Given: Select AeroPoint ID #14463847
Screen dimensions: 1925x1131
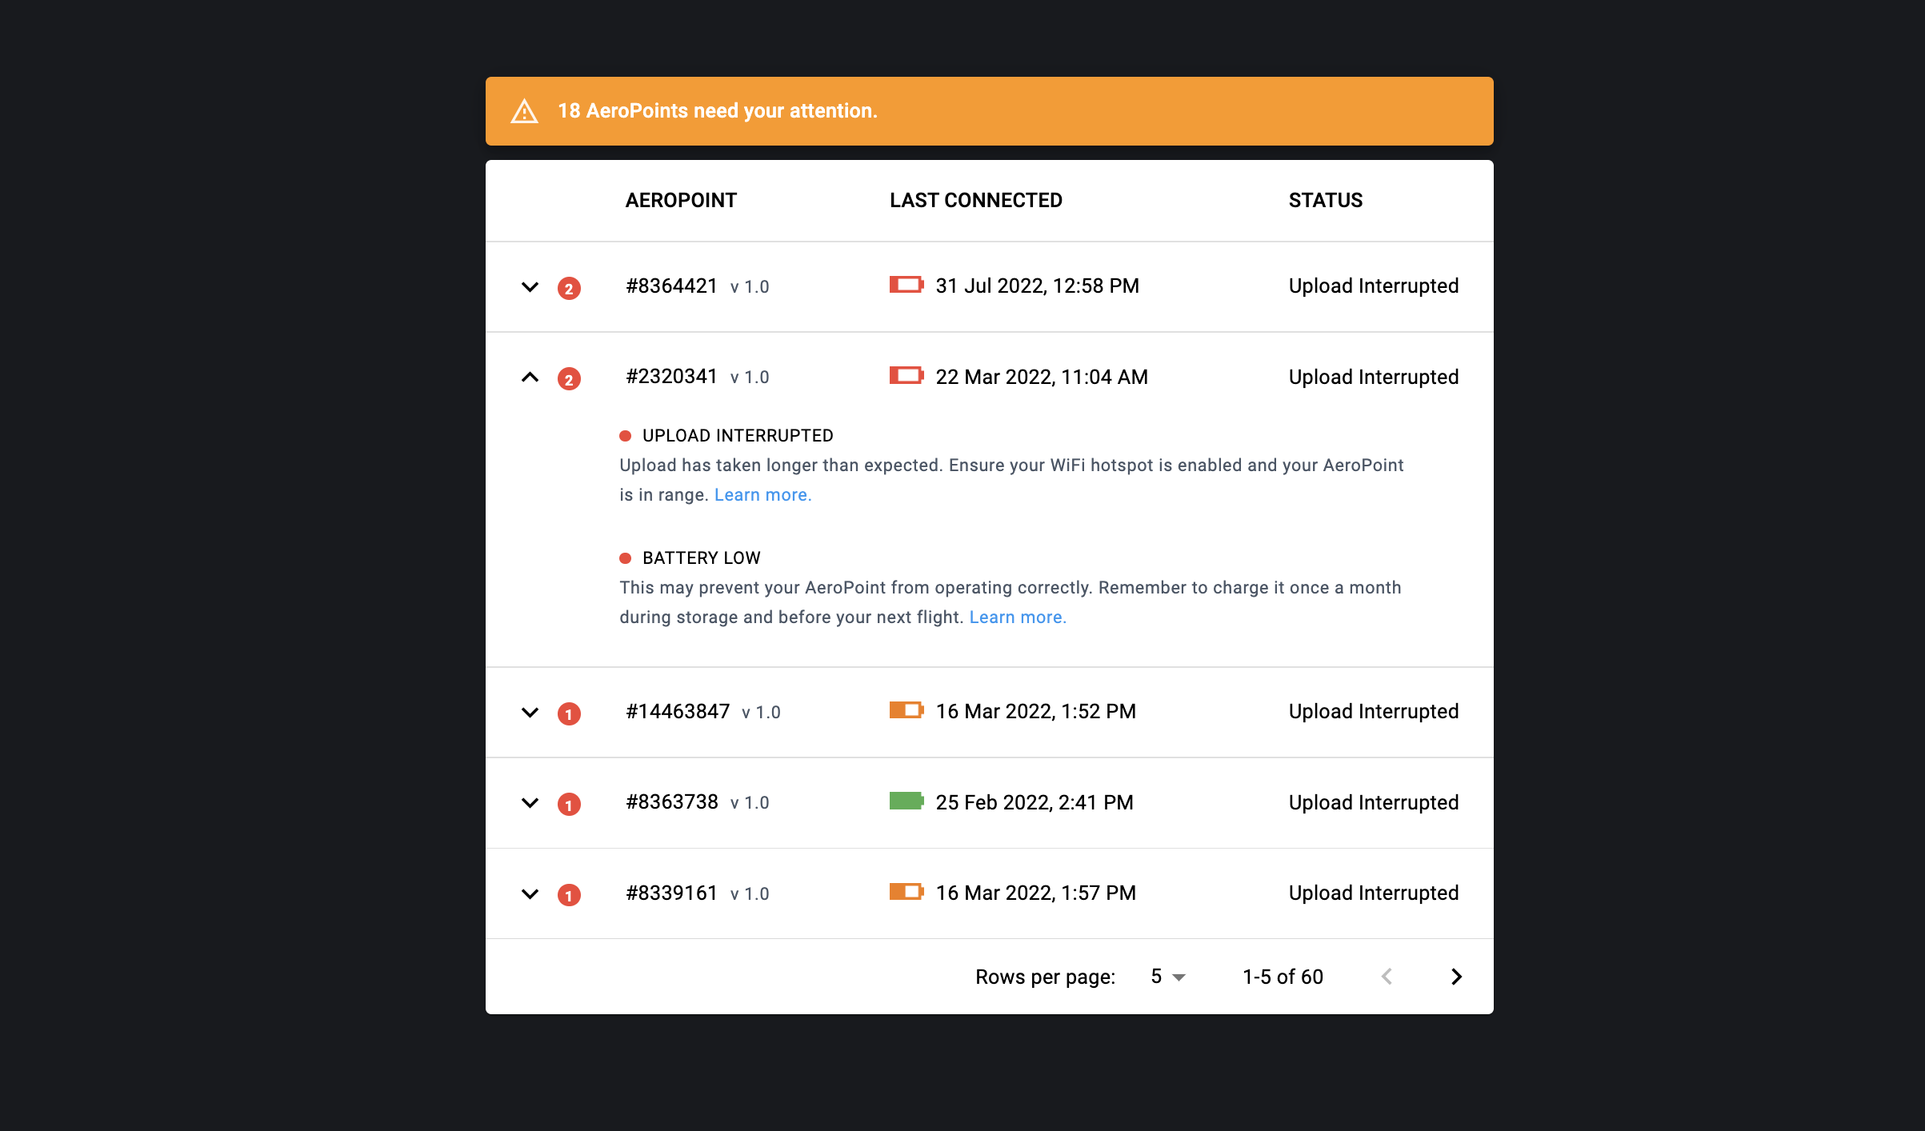Looking at the screenshot, I should pyautogui.click(x=678, y=712).
